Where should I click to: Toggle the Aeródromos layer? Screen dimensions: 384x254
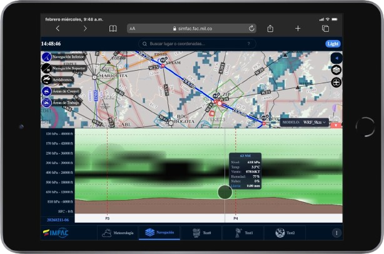46,79
